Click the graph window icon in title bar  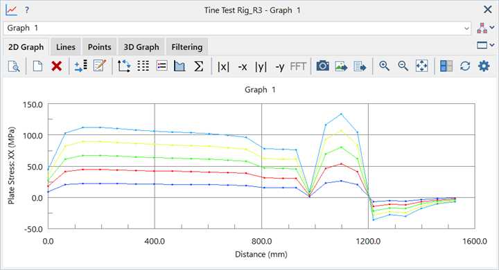11,10
